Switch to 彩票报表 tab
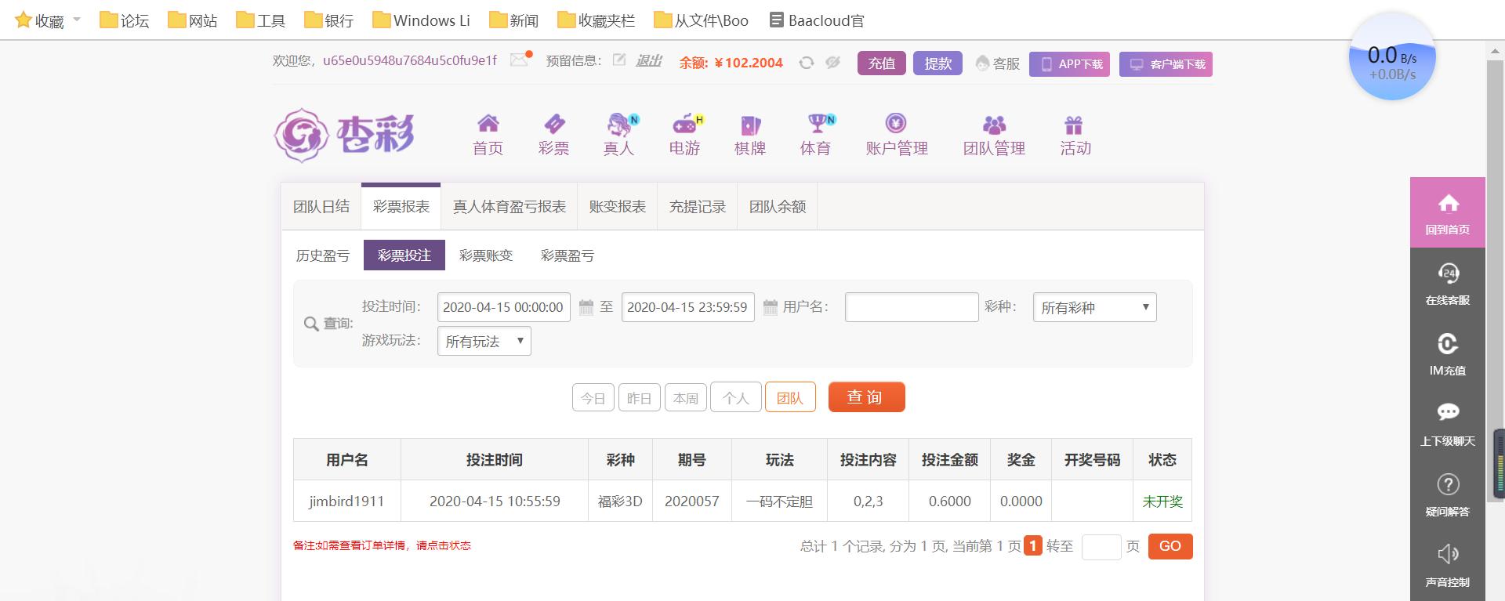The image size is (1505, 601). [x=401, y=207]
